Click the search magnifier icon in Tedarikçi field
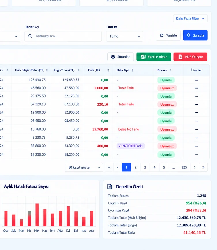Image resolution: width=217 pixels, height=250 pixels. (30, 36)
